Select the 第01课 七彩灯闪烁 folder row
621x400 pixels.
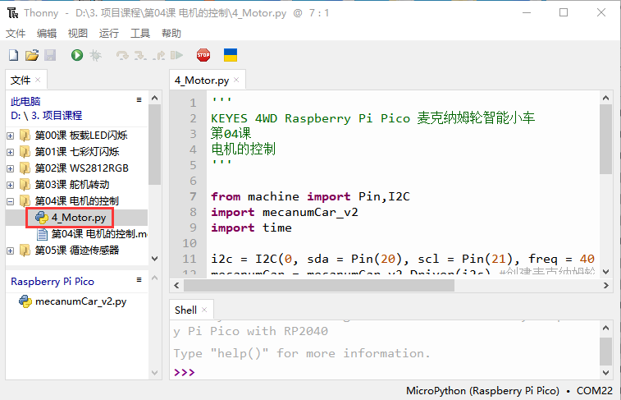click(x=77, y=152)
